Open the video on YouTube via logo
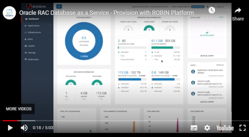Image resolution: width=249 pixels, height=137 pixels. pos(225,128)
